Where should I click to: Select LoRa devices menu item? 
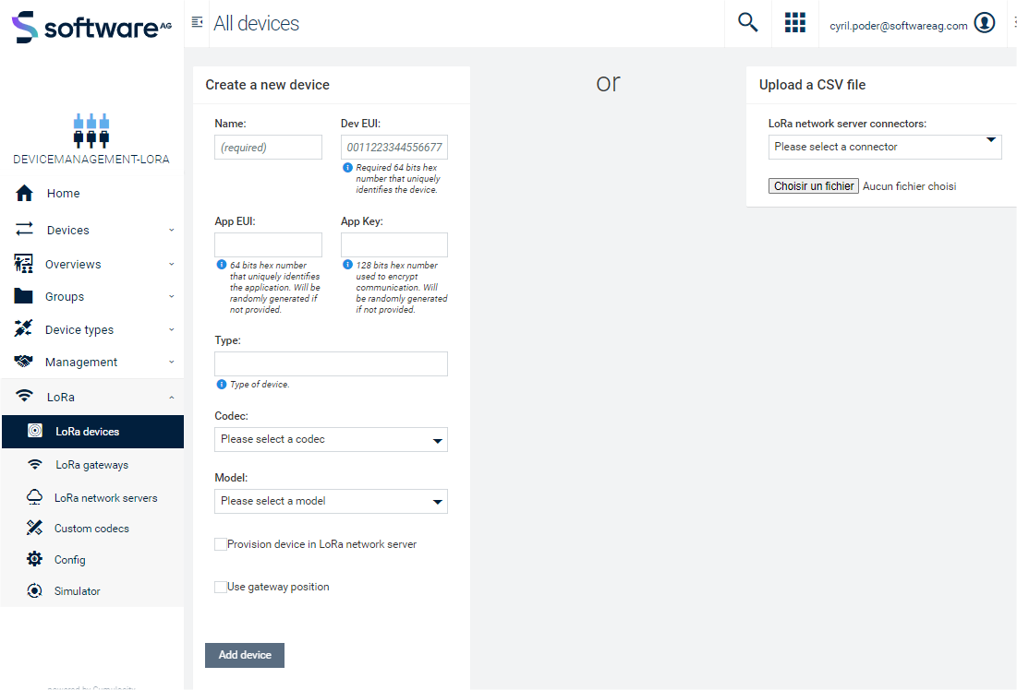pos(92,432)
